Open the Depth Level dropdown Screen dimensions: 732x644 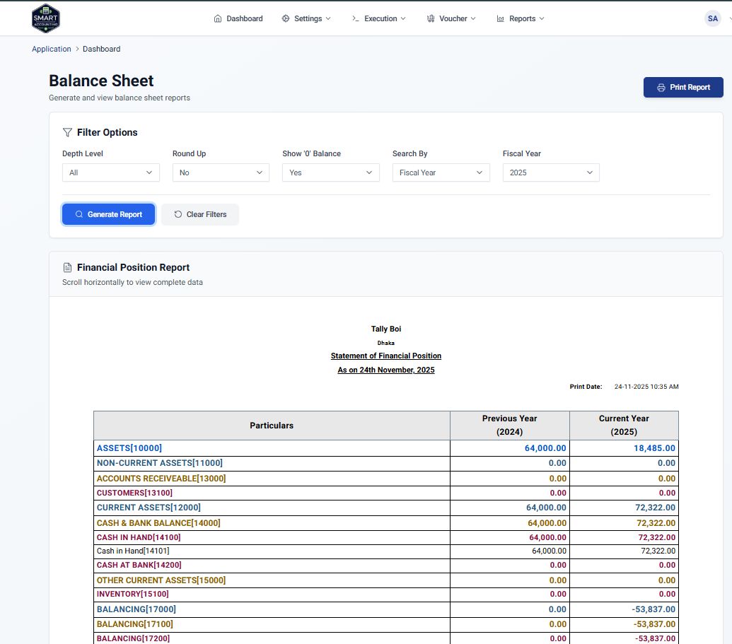(x=110, y=172)
